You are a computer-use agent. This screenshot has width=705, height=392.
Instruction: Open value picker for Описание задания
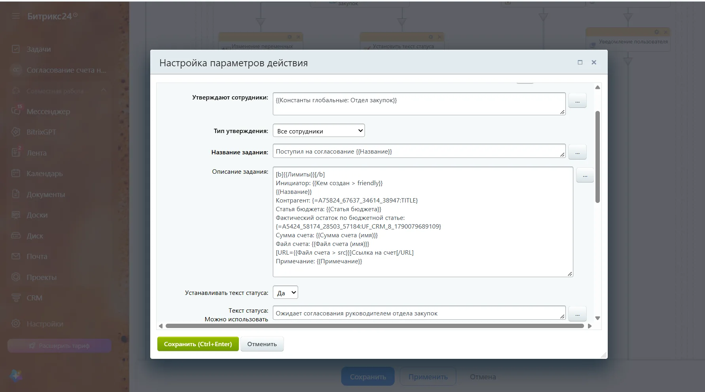coord(585,175)
